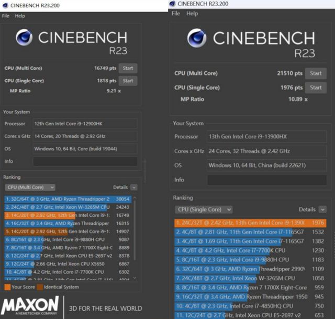Select ranking row 10 i7-7700K scoring 6302

tap(68, 272)
